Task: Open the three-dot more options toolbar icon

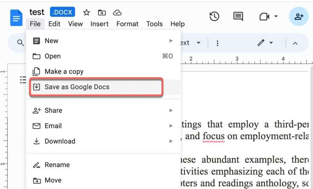Action: click(218, 43)
